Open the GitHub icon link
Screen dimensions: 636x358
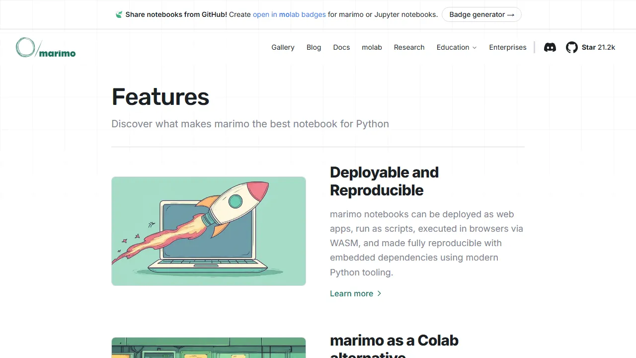pyautogui.click(x=572, y=47)
